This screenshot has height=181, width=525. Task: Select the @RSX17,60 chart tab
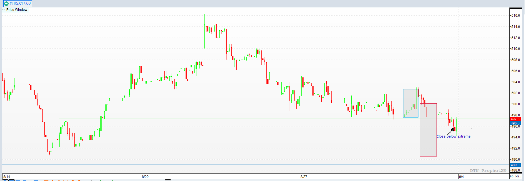tap(17, 4)
